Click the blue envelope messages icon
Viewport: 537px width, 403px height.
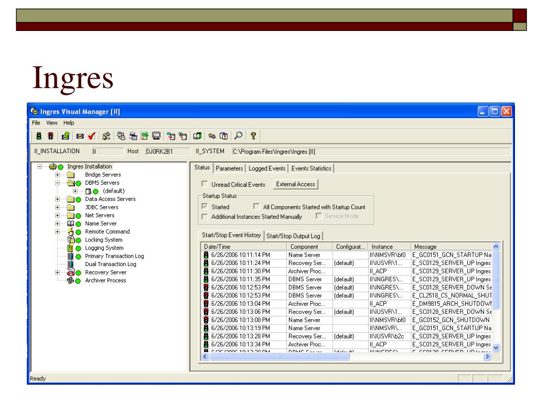pos(80,136)
